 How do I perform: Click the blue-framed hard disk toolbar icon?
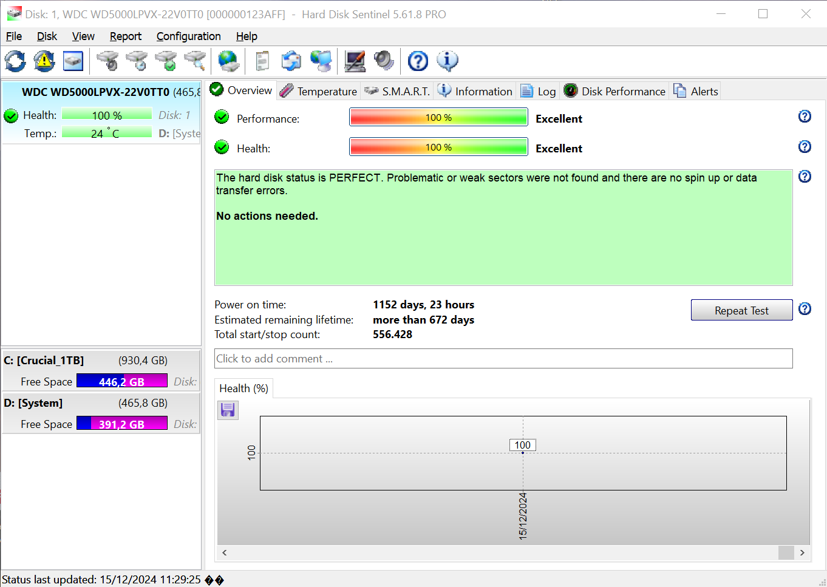[x=73, y=61]
